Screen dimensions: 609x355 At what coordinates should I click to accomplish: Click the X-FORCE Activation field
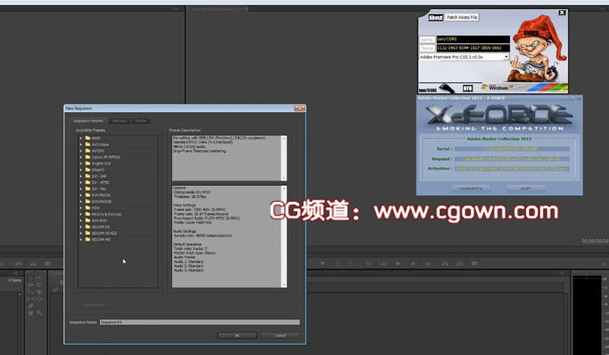(x=512, y=169)
